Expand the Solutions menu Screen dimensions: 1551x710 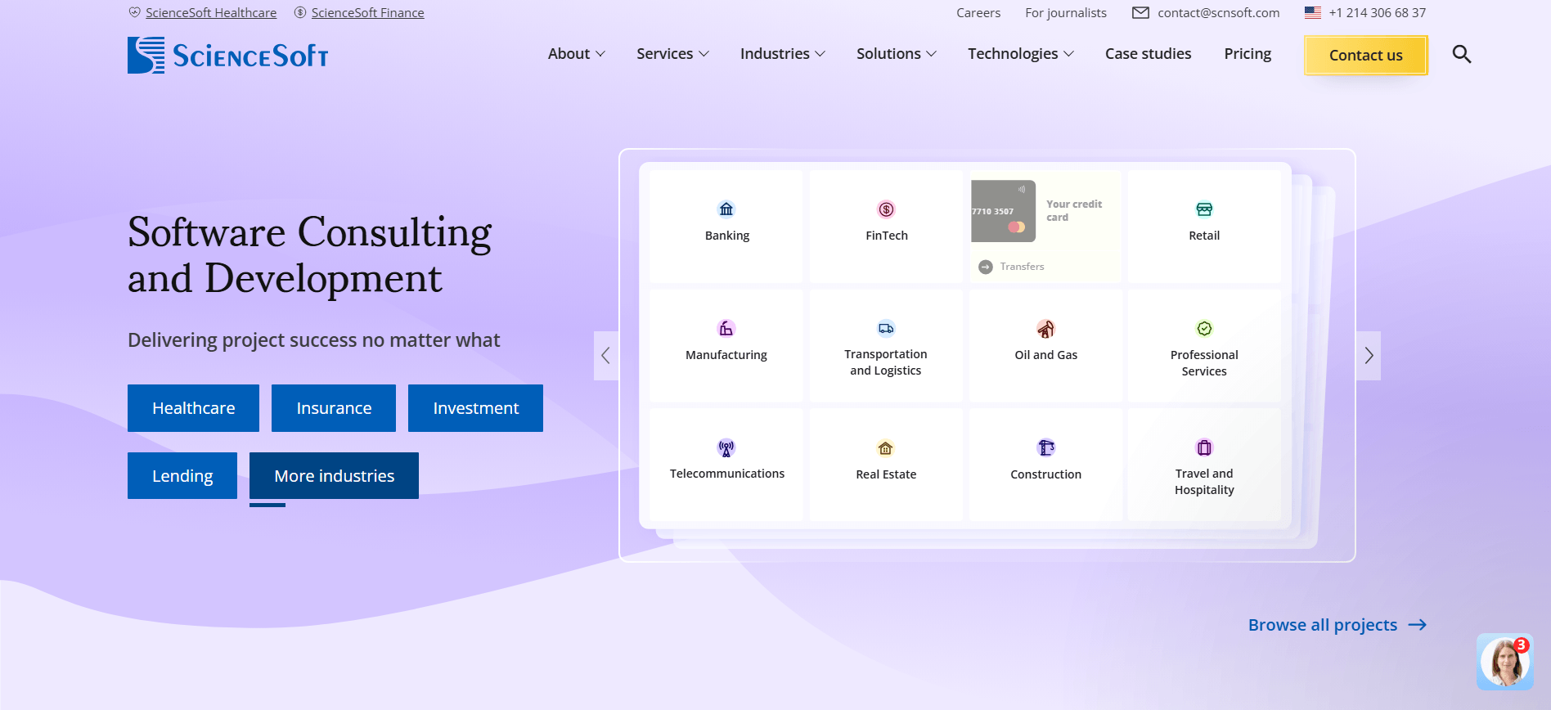[x=897, y=54]
